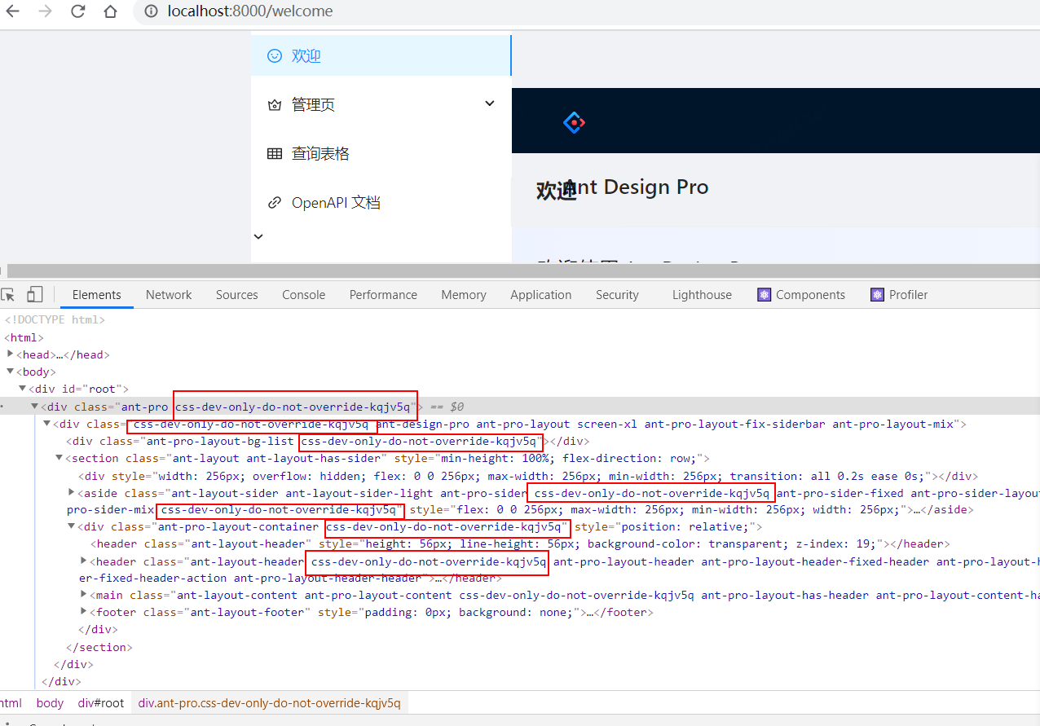Toggle the device toolbar icon
The width and height of the screenshot is (1040, 726).
[x=35, y=294]
